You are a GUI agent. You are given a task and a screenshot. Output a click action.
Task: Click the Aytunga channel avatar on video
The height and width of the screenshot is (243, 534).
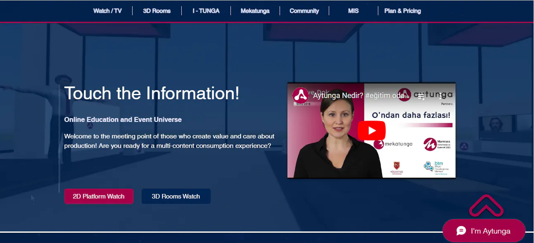tap(301, 96)
